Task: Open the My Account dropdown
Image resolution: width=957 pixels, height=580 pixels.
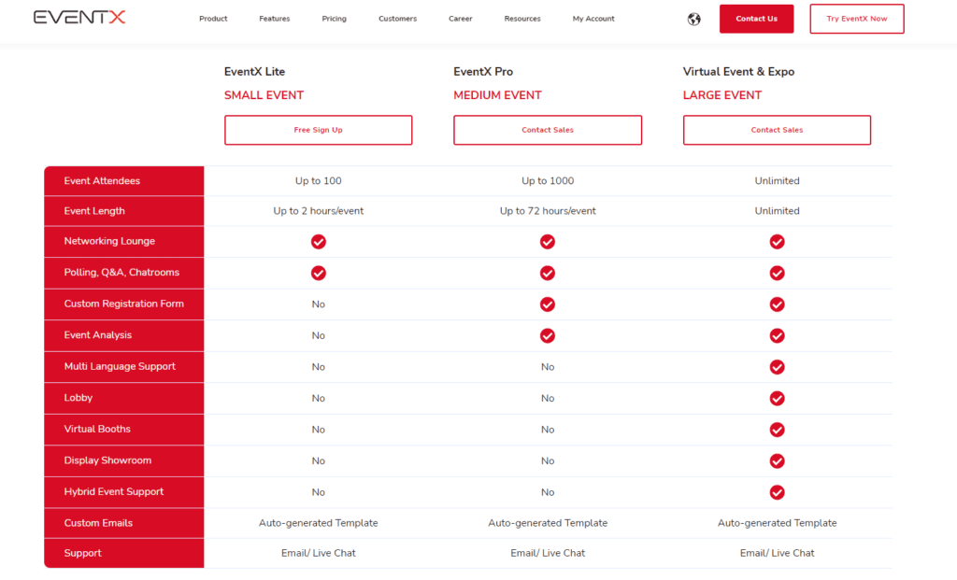Action: click(593, 18)
